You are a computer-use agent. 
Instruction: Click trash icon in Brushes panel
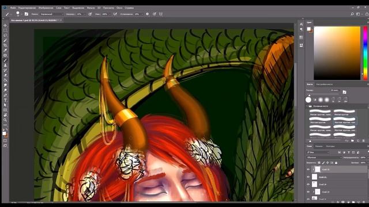coord(364,140)
